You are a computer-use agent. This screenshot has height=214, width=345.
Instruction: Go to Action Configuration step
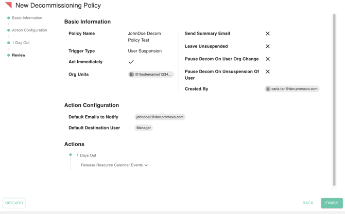29,30
